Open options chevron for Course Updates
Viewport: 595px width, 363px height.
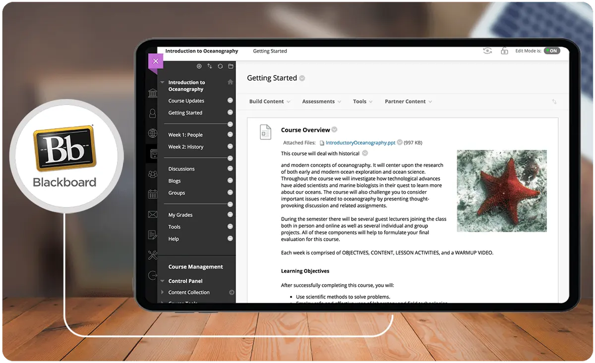pos(230,101)
